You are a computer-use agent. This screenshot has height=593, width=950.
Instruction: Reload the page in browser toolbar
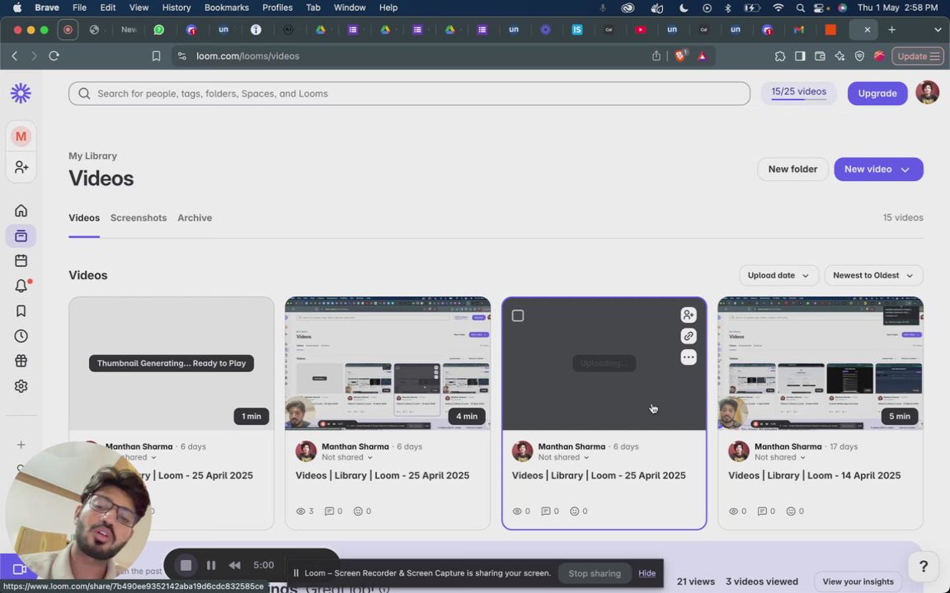point(54,56)
